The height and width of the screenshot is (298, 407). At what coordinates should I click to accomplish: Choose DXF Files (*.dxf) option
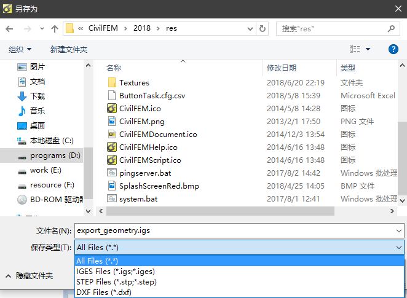tap(239, 292)
